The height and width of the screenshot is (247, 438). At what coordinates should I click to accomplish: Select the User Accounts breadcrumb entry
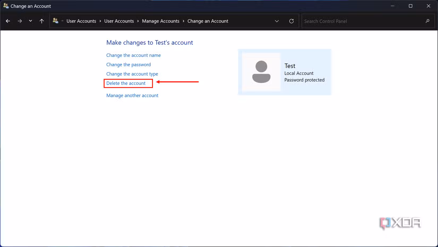pyautogui.click(x=119, y=21)
